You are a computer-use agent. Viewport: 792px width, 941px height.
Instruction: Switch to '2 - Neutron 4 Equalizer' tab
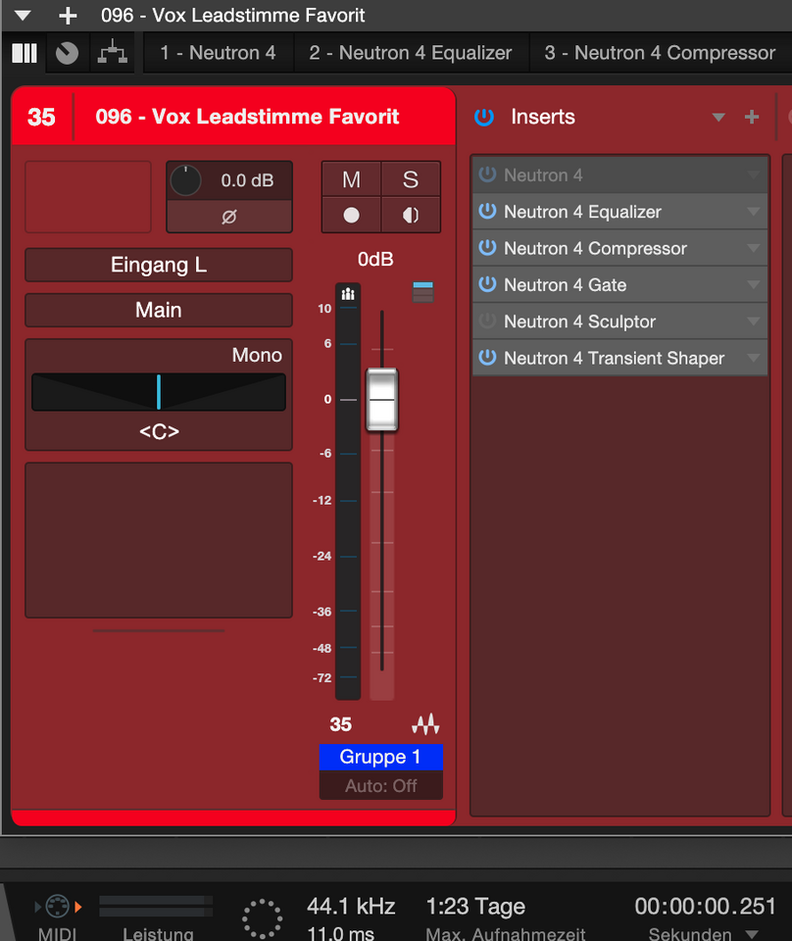point(411,53)
